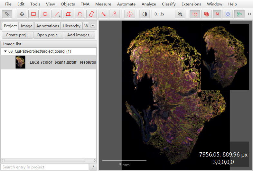253x171 pixels.
Task: Click the Search entry in project field
Action: (45, 167)
